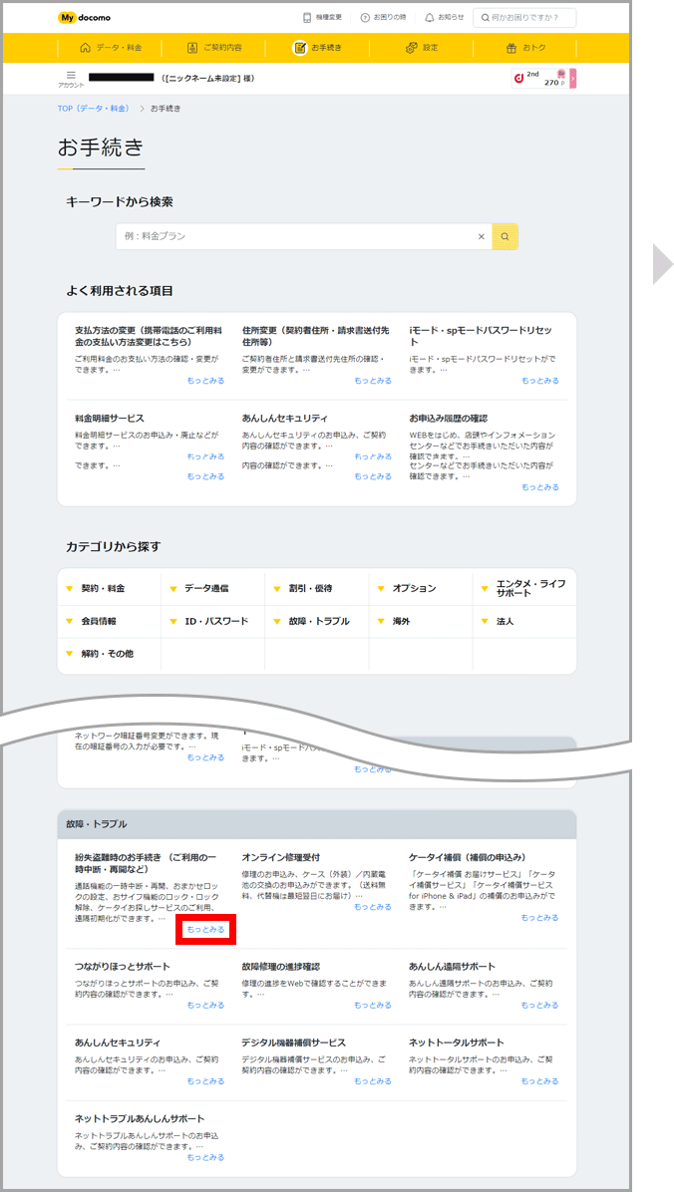674x1192 pixels.
Task: Clear keyword search with X icon
Action: [481, 236]
